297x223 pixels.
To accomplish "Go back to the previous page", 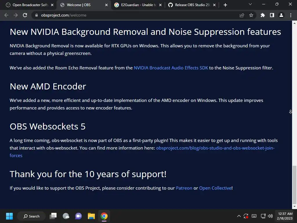I will click(6, 15).
